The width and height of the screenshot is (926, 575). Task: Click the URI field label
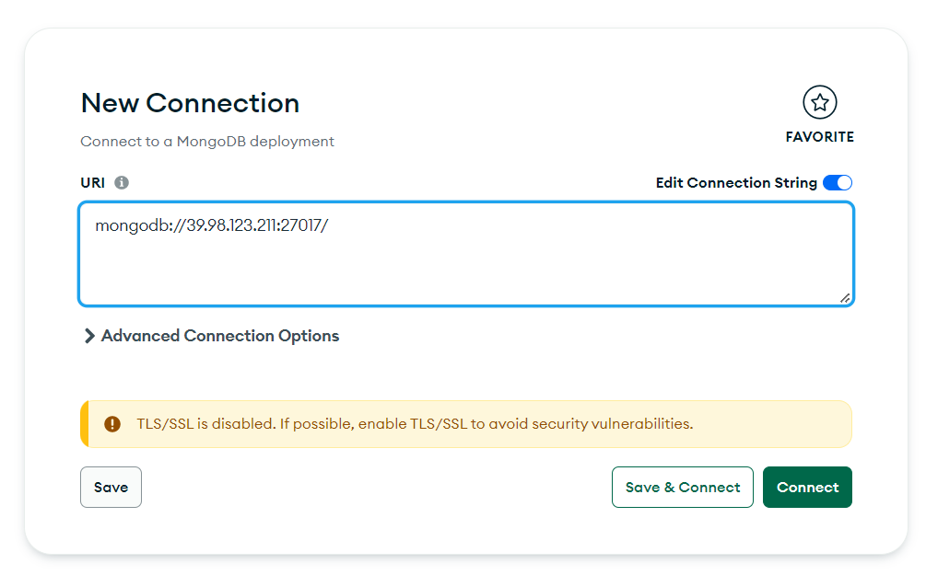pos(93,183)
